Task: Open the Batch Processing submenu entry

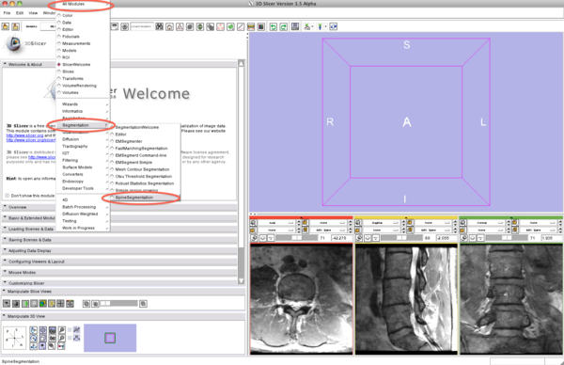Action: pyautogui.click(x=83, y=207)
